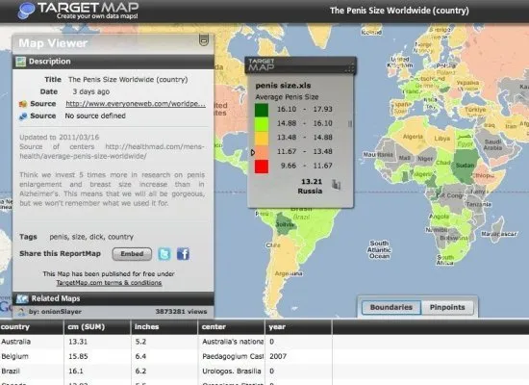529x385 pixels.
Task: Select the dark green 16.10 - 17.93 swatch
Action: [x=262, y=110]
